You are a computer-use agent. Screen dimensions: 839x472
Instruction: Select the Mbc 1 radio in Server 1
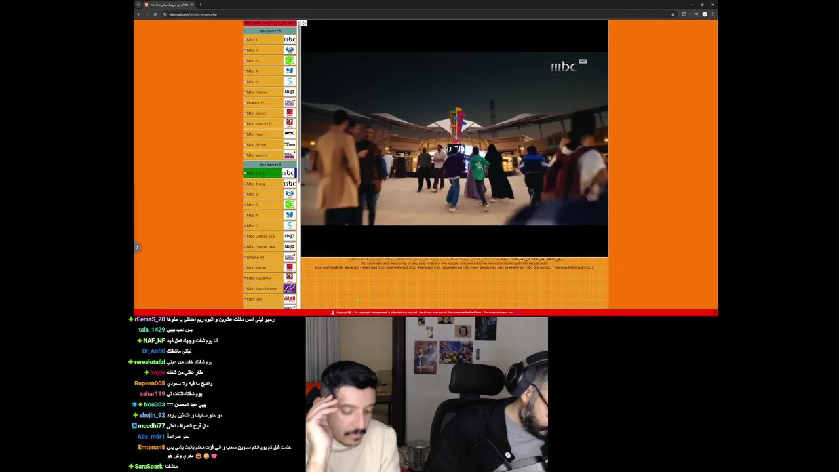[x=245, y=40]
